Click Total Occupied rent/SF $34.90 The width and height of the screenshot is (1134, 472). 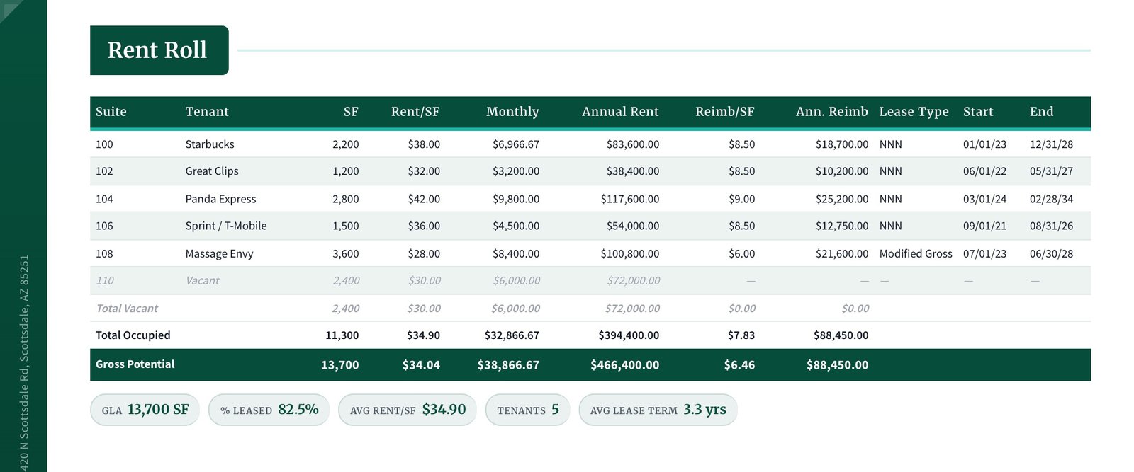pyautogui.click(x=423, y=335)
